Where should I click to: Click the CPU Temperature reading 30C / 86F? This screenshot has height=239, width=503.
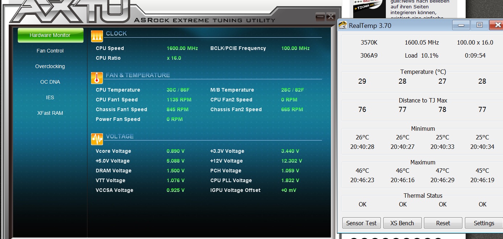click(178, 90)
